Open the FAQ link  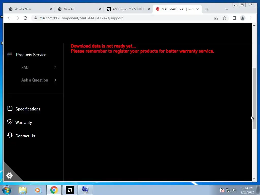25,67
